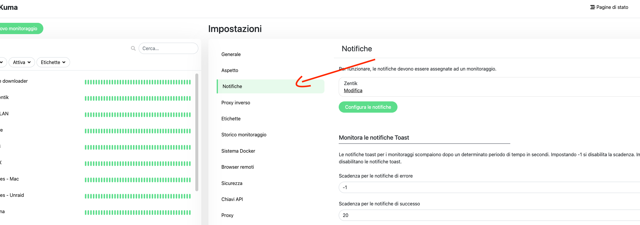Switch to the Aspetto settings section
Screen dimensions: 640x225
(x=230, y=70)
